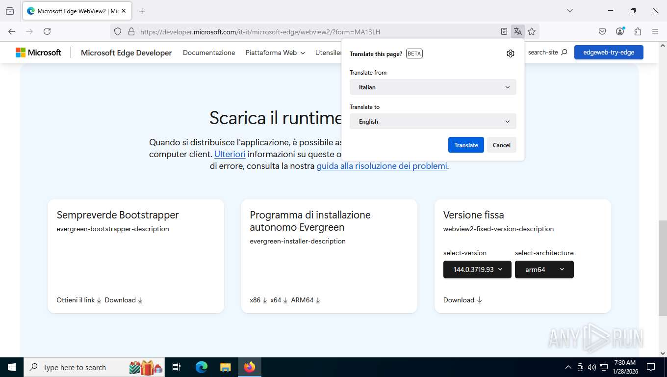Click Ottieni il link for Bootstrapper
The width and height of the screenshot is (667, 377).
(79, 300)
